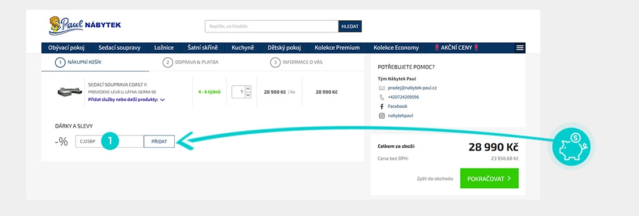Open the Ložnice category

tap(164, 48)
